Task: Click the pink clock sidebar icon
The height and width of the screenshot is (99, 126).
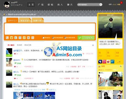Action: pyautogui.click(x=104, y=62)
